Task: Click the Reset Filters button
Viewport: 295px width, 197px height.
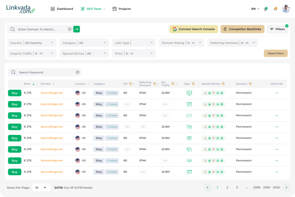Action: coord(276,53)
